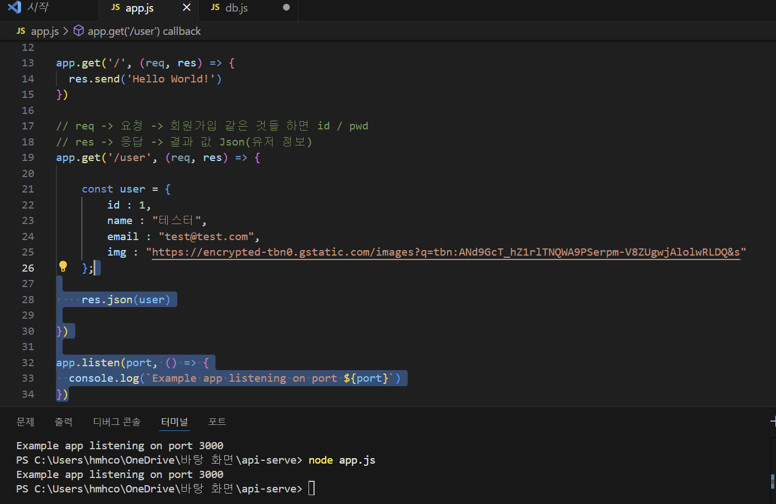This screenshot has height=504, width=776.
Task: Click the console.log statement on line 33
Action: 235,378
